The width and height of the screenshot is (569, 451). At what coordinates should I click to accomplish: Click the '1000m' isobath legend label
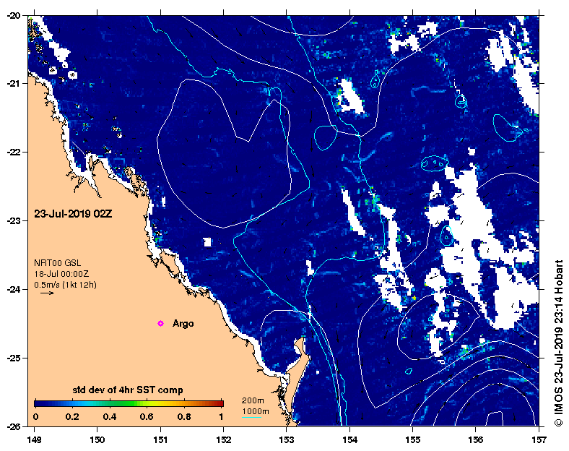[256, 411]
